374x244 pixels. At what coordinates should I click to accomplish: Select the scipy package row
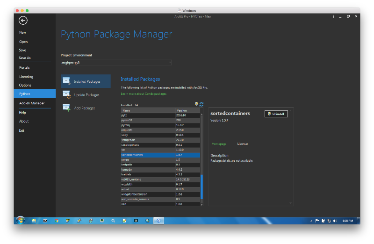tap(160, 135)
